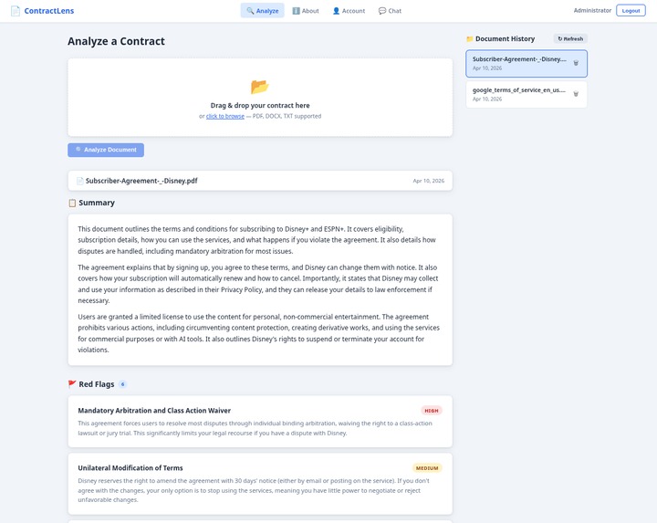Click the Red Flags count badge
This screenshot has width=657, height=523.
click(123, 384)
